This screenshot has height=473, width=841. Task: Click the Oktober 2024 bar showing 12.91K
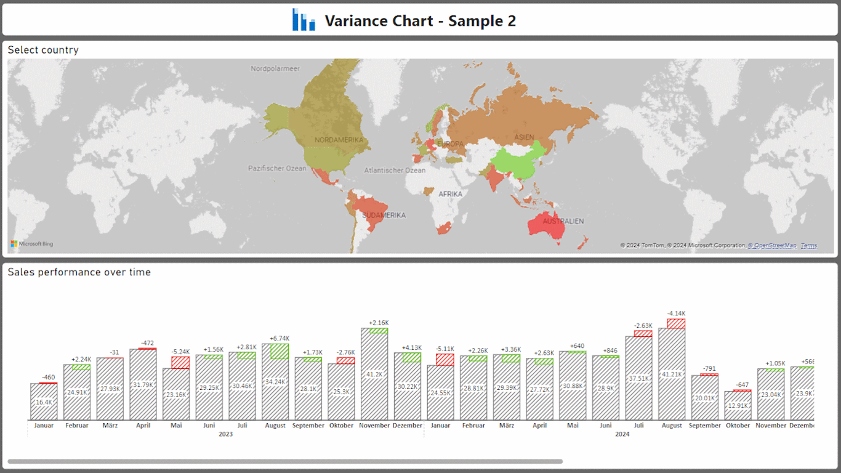click(738, 406)
